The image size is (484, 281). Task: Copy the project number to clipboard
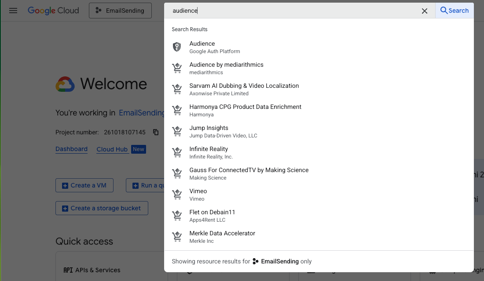(156, 132)
